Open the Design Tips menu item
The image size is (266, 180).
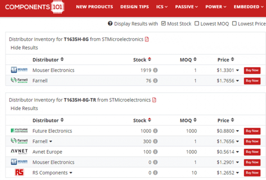[135, 7]
